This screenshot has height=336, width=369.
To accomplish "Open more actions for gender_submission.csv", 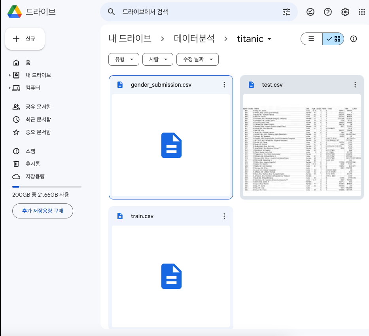I will (224, 85).
